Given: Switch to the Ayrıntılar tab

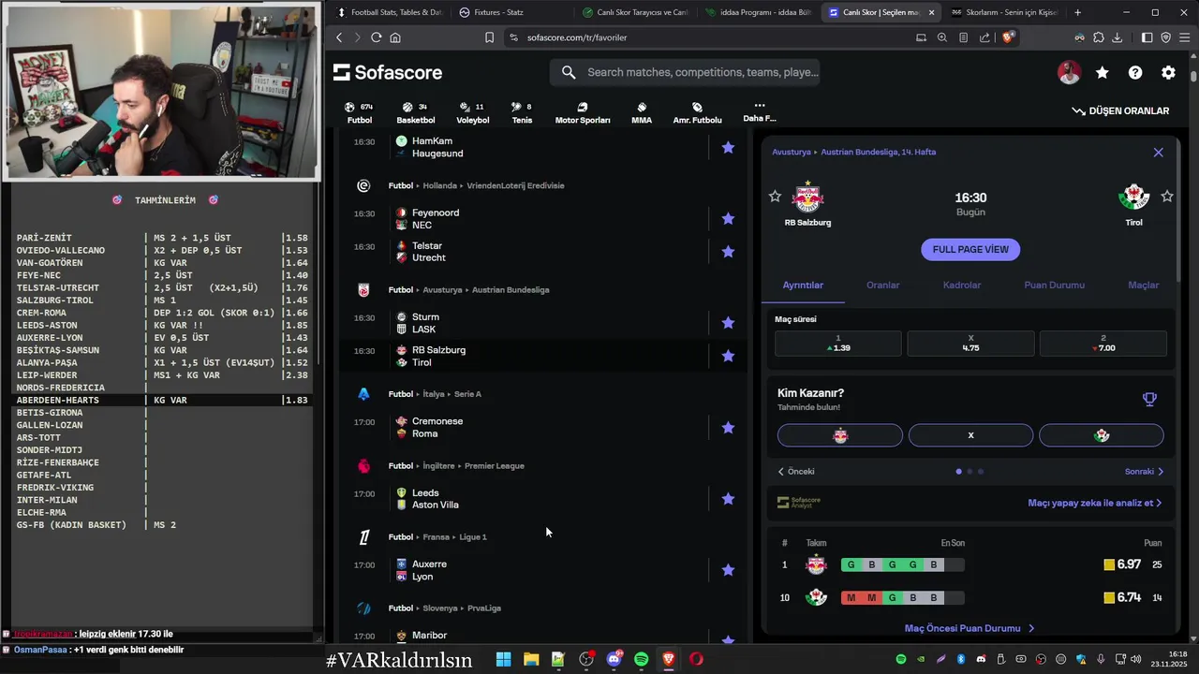Looking at the screenshot, I should (x=803, y=285).
